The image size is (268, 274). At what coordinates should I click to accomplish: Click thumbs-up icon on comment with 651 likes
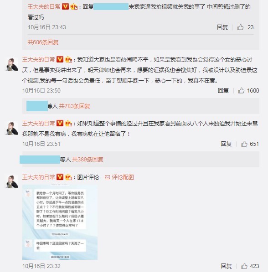point(244,144)
